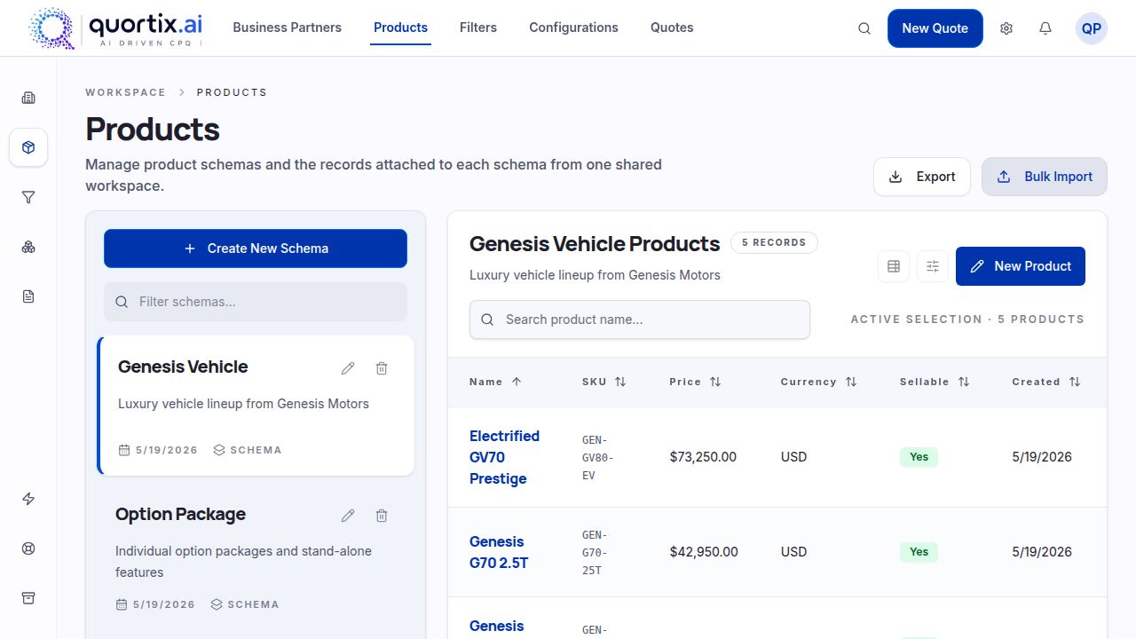Click Yes badge for Electrified GV70 Prestige
The image size is (1136, 639).
[x=919, y=457]
